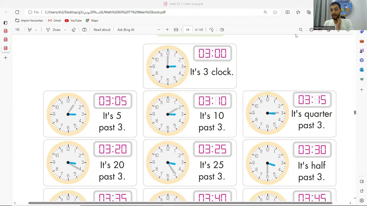Click the Read aloud button
Image resolution: width=367 pixels, height=206 pixels.
pyautogui.click(x=102, y=29)
